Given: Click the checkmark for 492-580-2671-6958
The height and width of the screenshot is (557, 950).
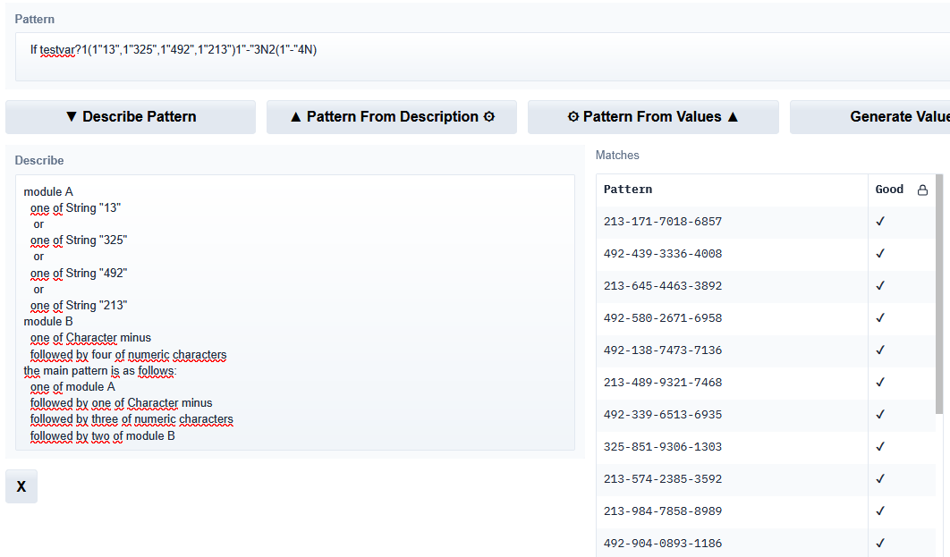Looking at the screenshot, I should [880, 318].
